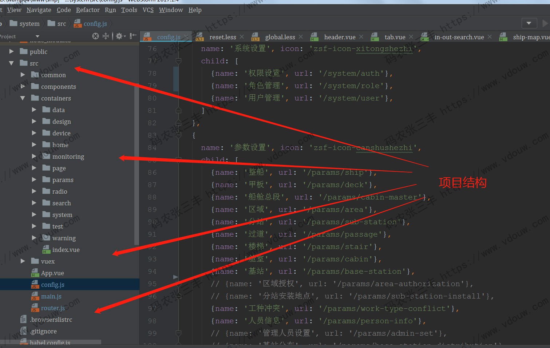Open the Project view selector dropdown
Screen dimensions: 550x348
click(37, 36)
